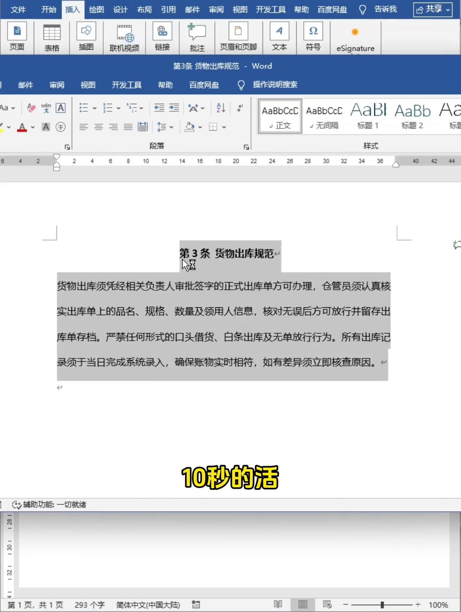Open the 链接 links group
461x612 pixels.
tap(162, 37)
